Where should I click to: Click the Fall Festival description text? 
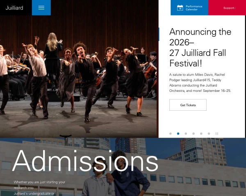[x=200, y=82]
